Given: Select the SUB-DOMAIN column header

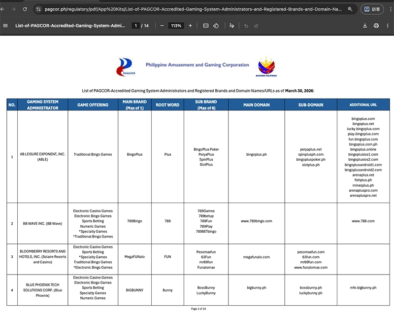Looking at the screenshot, I should pos(311,105).
